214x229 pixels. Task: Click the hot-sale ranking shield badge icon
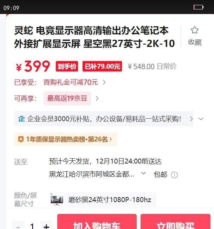point(21,139)
